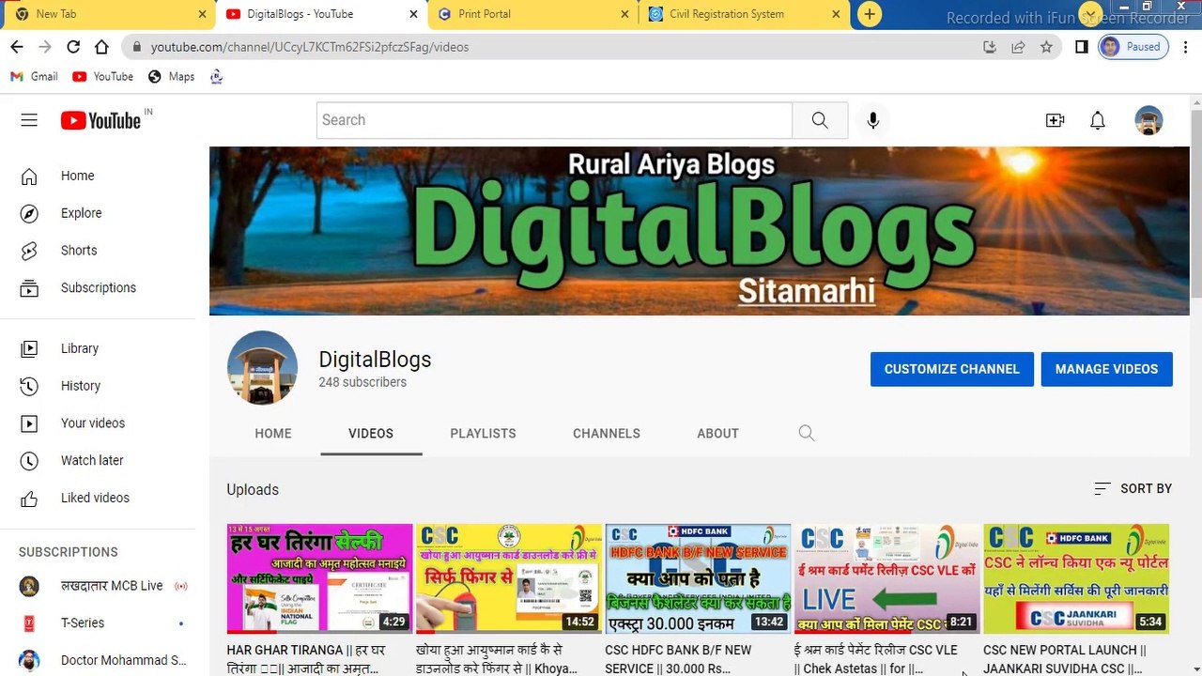Open the notifications bell
Image resolution: width=1202 pixels, height=676 pixels.
click(1097, 120)
